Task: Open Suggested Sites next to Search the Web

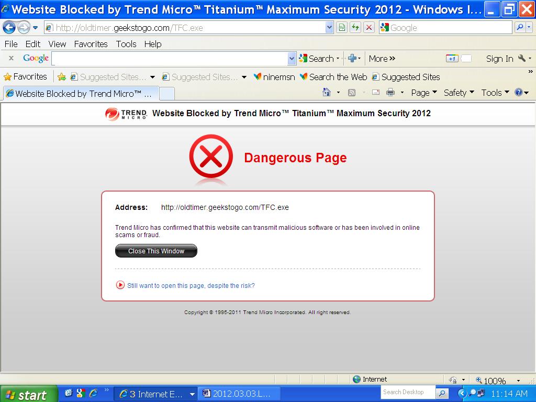Action: 406,77
